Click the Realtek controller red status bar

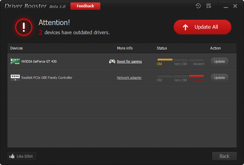(196, 76)
